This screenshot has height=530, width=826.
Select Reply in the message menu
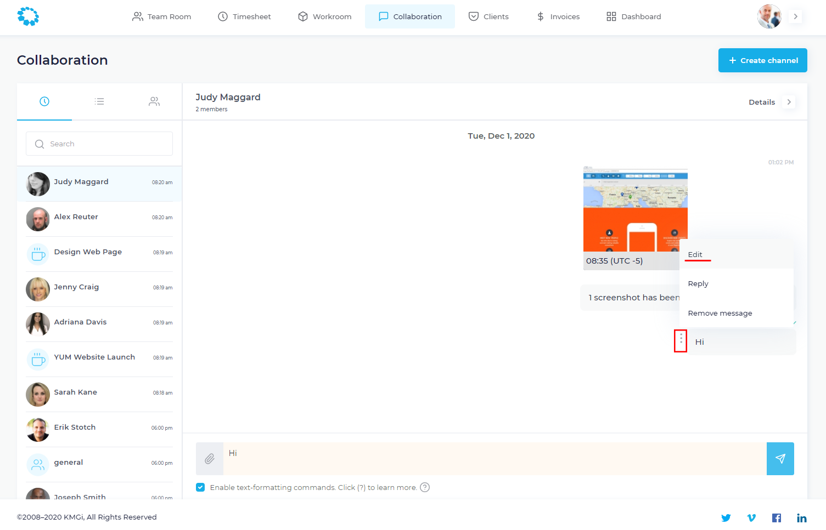coord(698,283)
